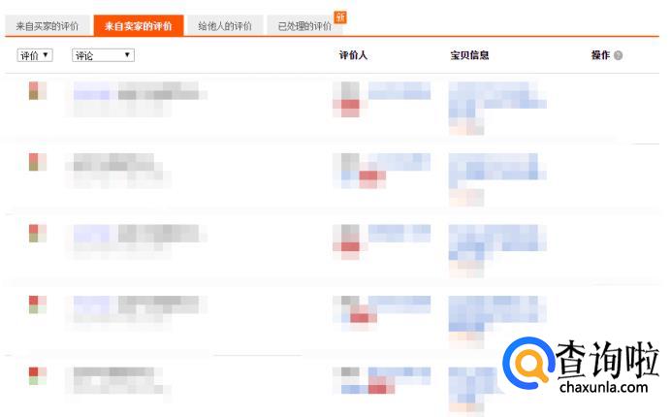Switch to the 来自买家的评价 tab

point(48,25)
